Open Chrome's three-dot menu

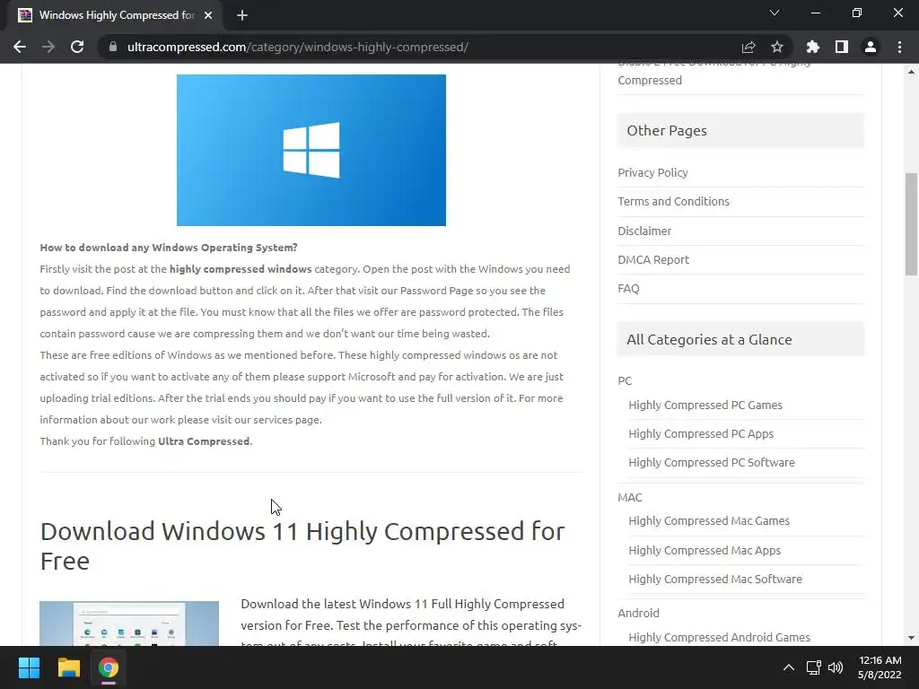899,47
